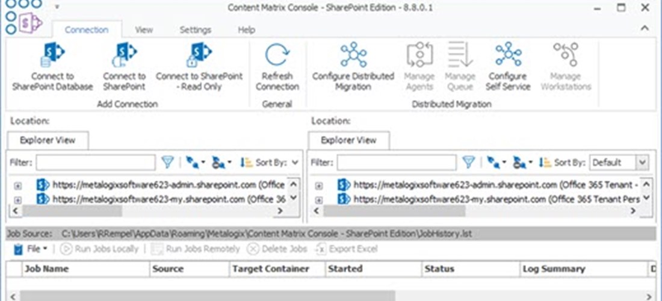Open the Settings ribbon tab
The image size is (662, 301).
click(x=195, y=29)
